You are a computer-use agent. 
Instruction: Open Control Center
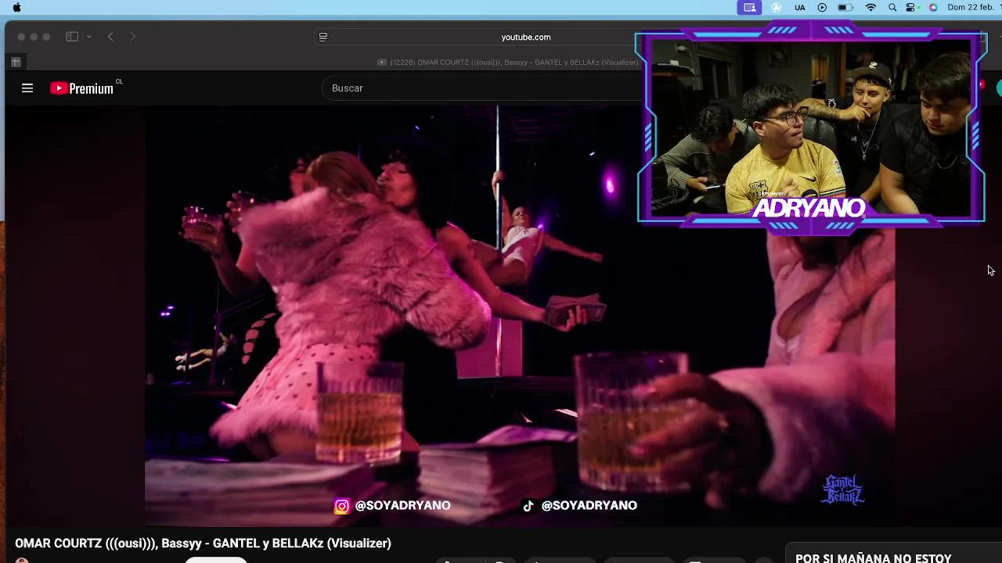(x=911, y=7)
